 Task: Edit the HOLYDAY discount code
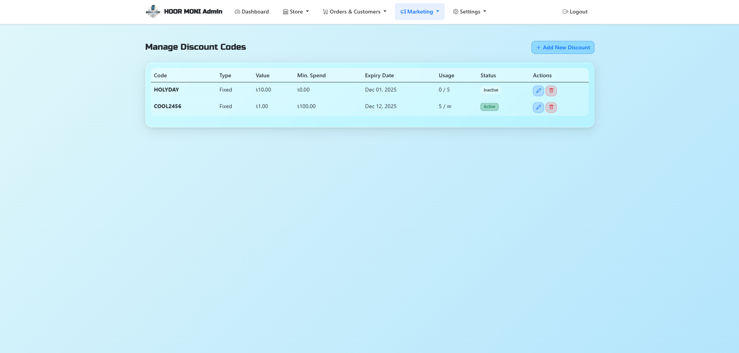538,91
